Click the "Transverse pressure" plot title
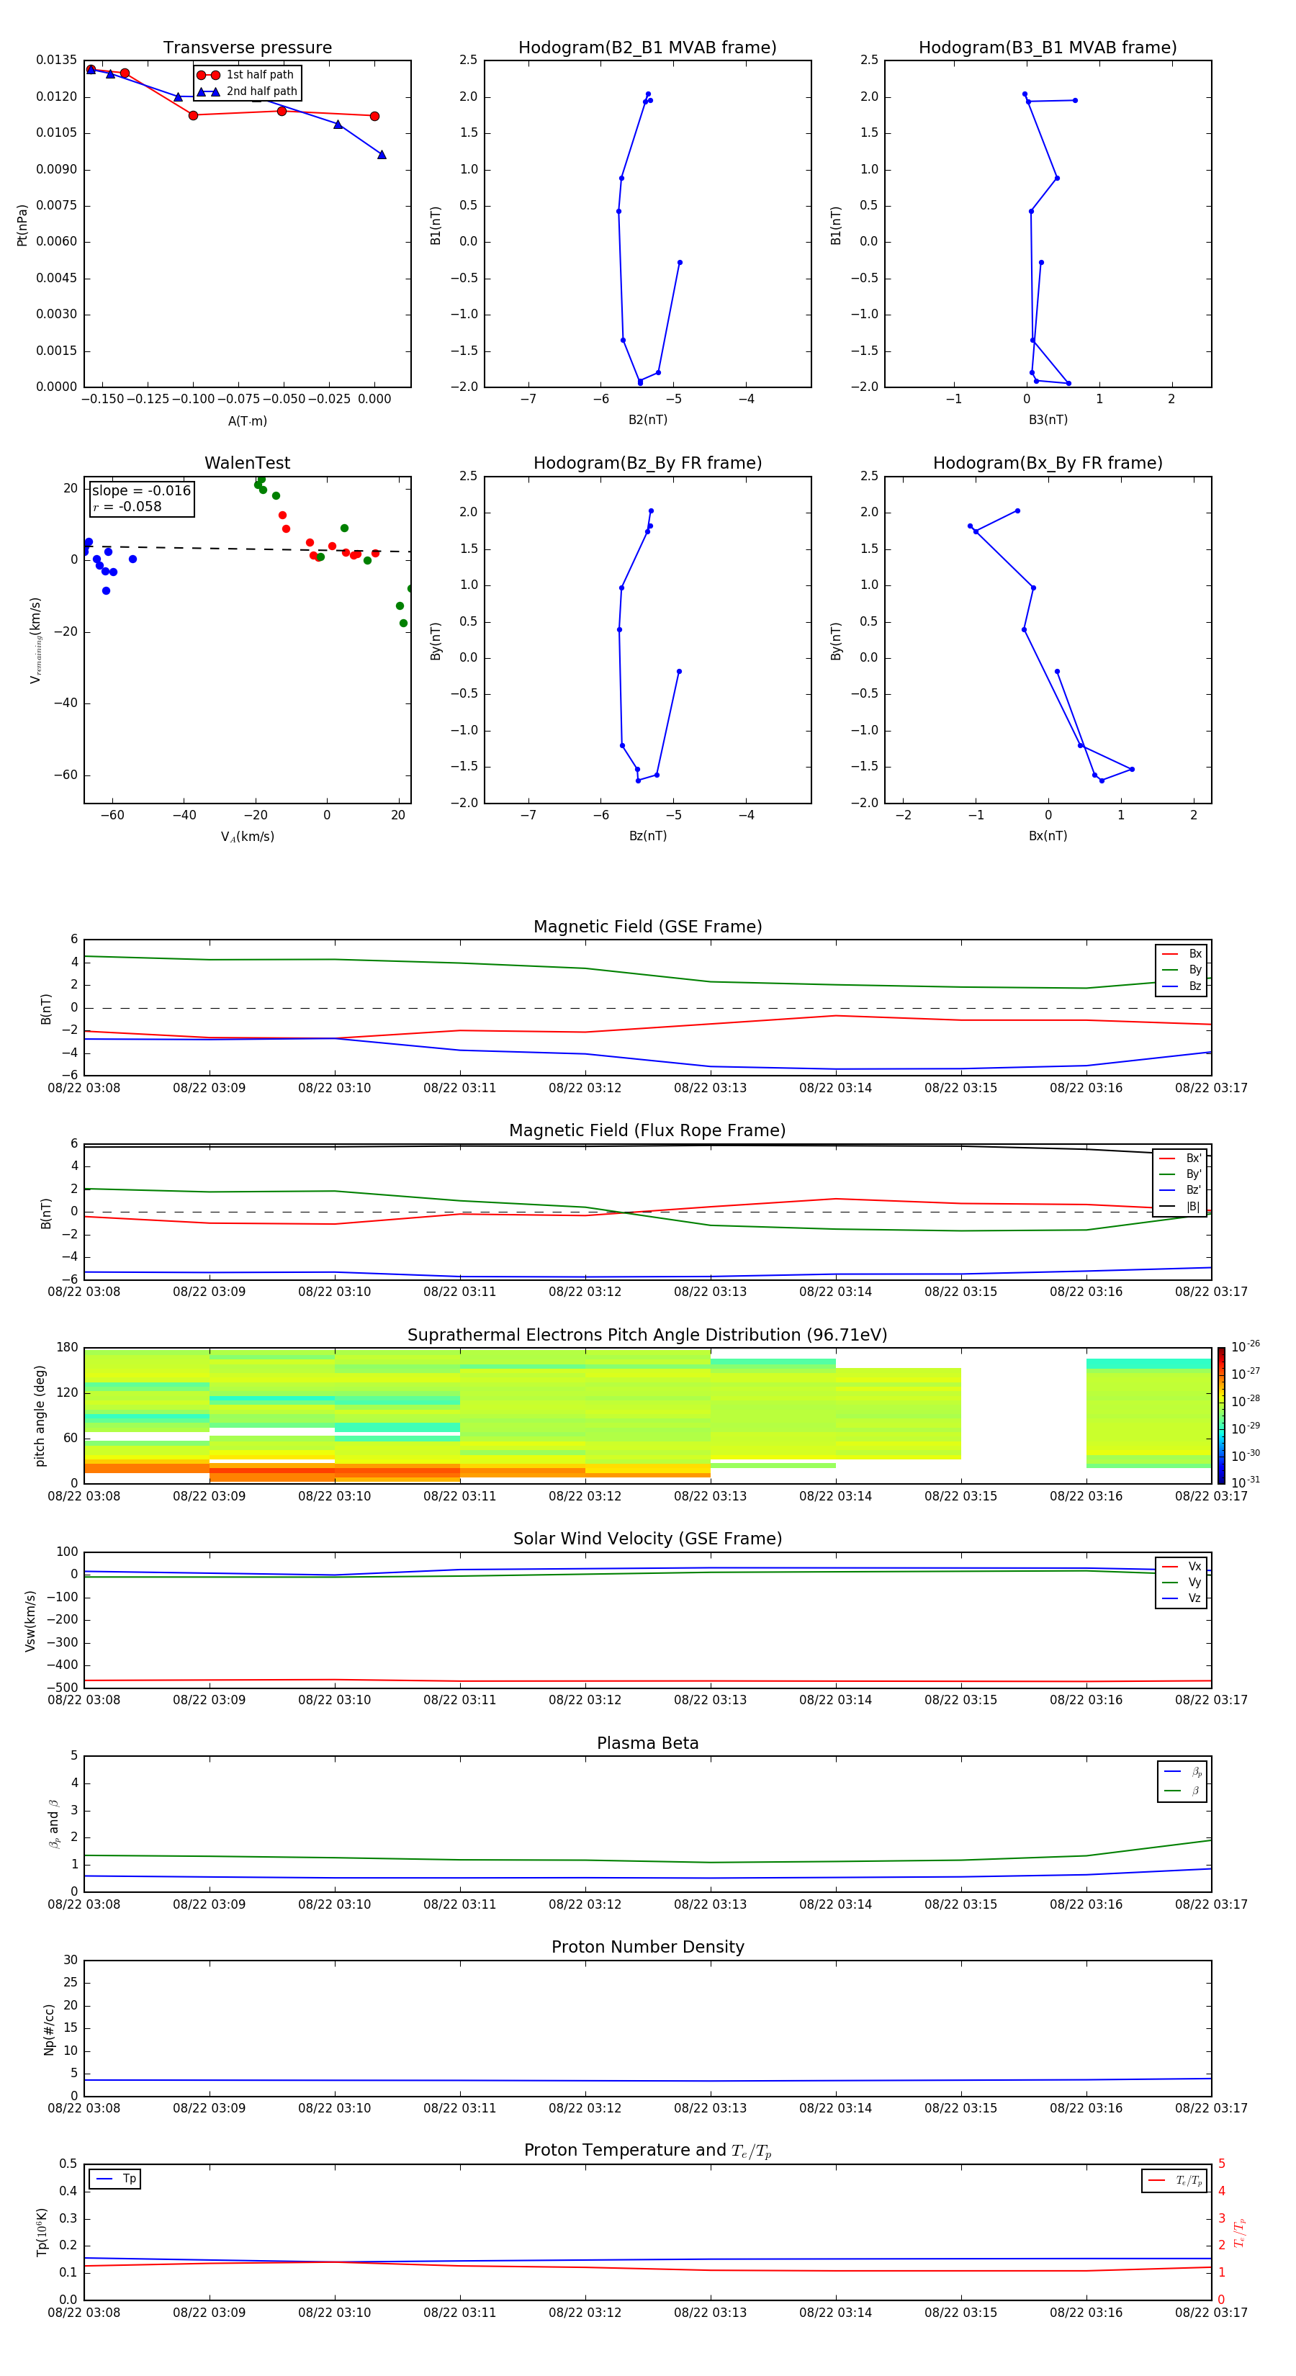The width and height of the screenshot is (1296, 2376). coord(247,48)
